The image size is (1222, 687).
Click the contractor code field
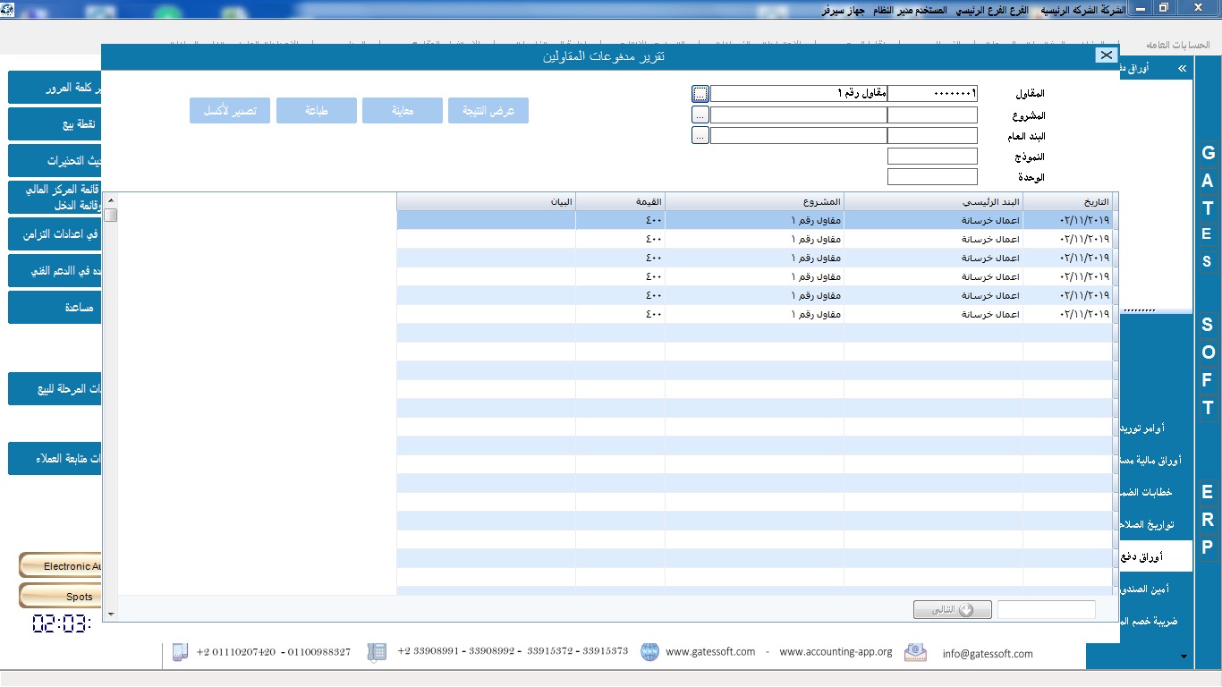point(933,93)
